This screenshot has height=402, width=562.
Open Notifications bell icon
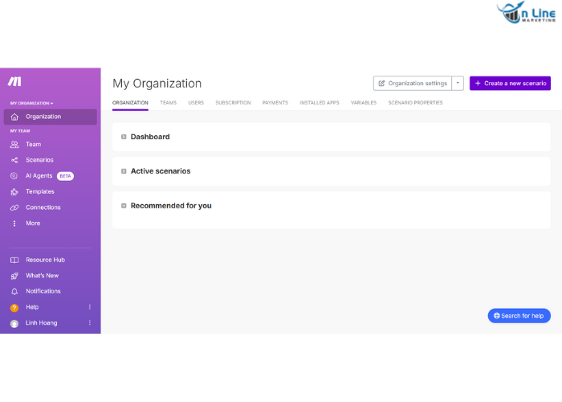coord(14,291)
